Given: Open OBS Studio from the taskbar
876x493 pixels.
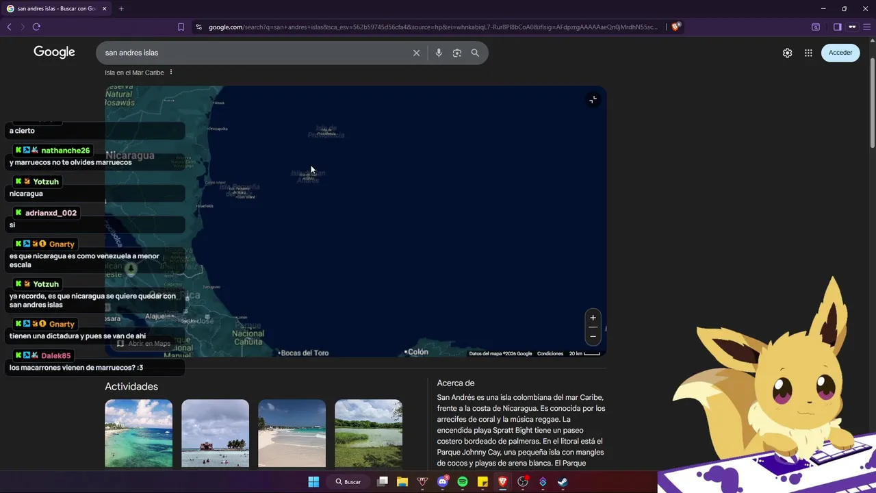Looking at the screenshot, I should point(523,482).
